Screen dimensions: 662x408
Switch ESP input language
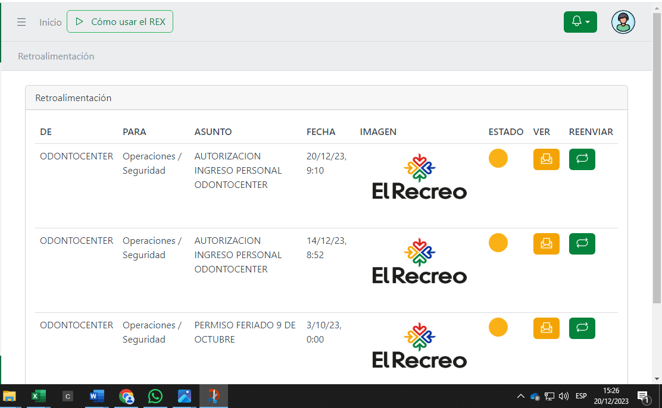pyautogui.click(x=581, y=396)
